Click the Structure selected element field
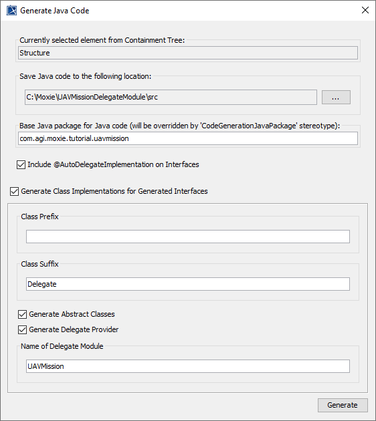The image size is (376, 421). tap(188, 53)
